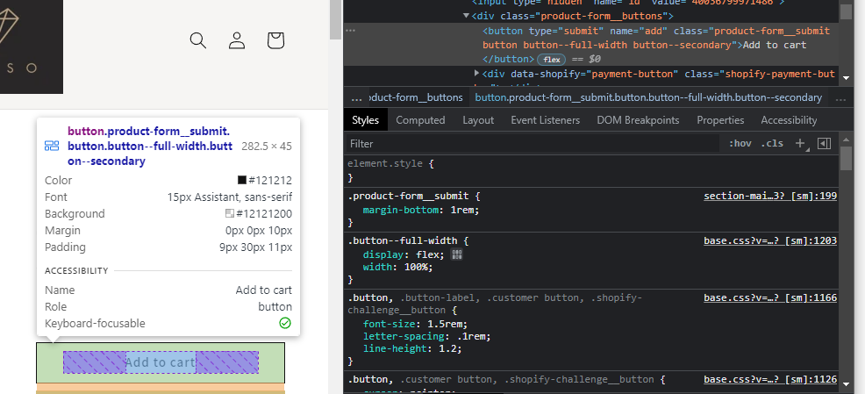Screen dimensions: 865x394
Task: Switch to the Styles tab
Action: tap(365, 119)
